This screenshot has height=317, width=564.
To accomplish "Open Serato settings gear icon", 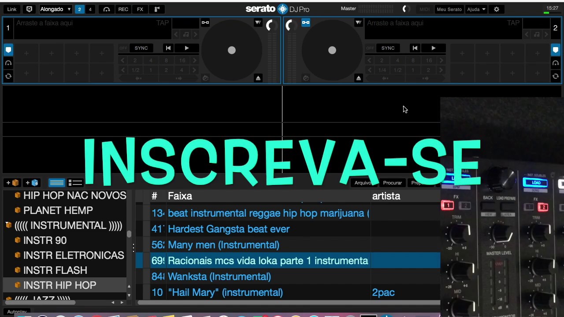I will pyautogui.click(x=497, y=9).
